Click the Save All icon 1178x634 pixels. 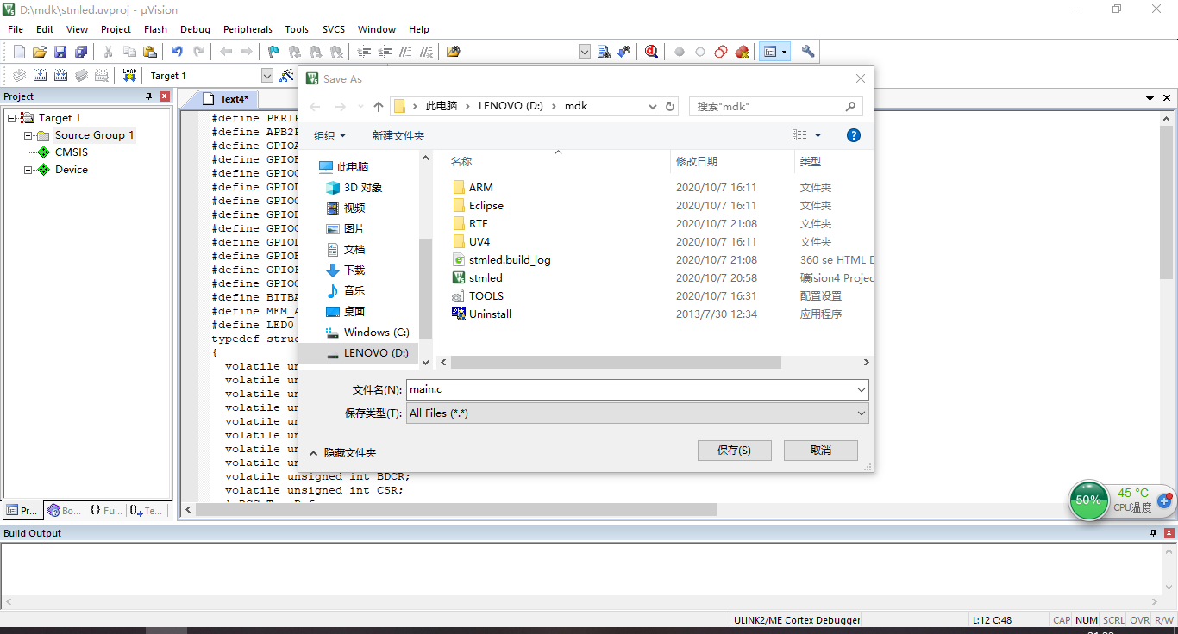[81, 52]
